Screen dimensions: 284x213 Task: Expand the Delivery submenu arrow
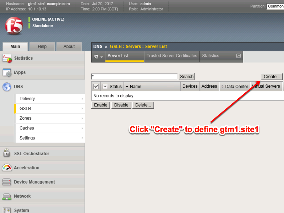pyautogui.click(x=82, y=99)
